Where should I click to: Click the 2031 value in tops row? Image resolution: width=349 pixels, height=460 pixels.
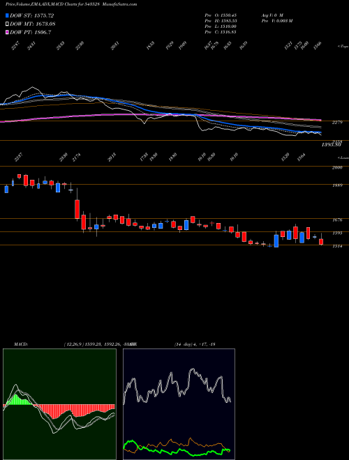coord(115,46)
